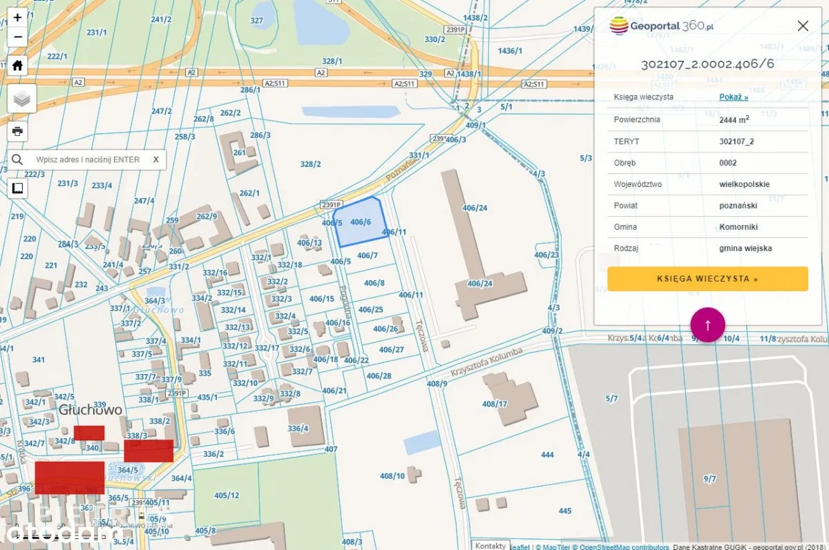Close the parcel info panel

[x=802, y=26]
